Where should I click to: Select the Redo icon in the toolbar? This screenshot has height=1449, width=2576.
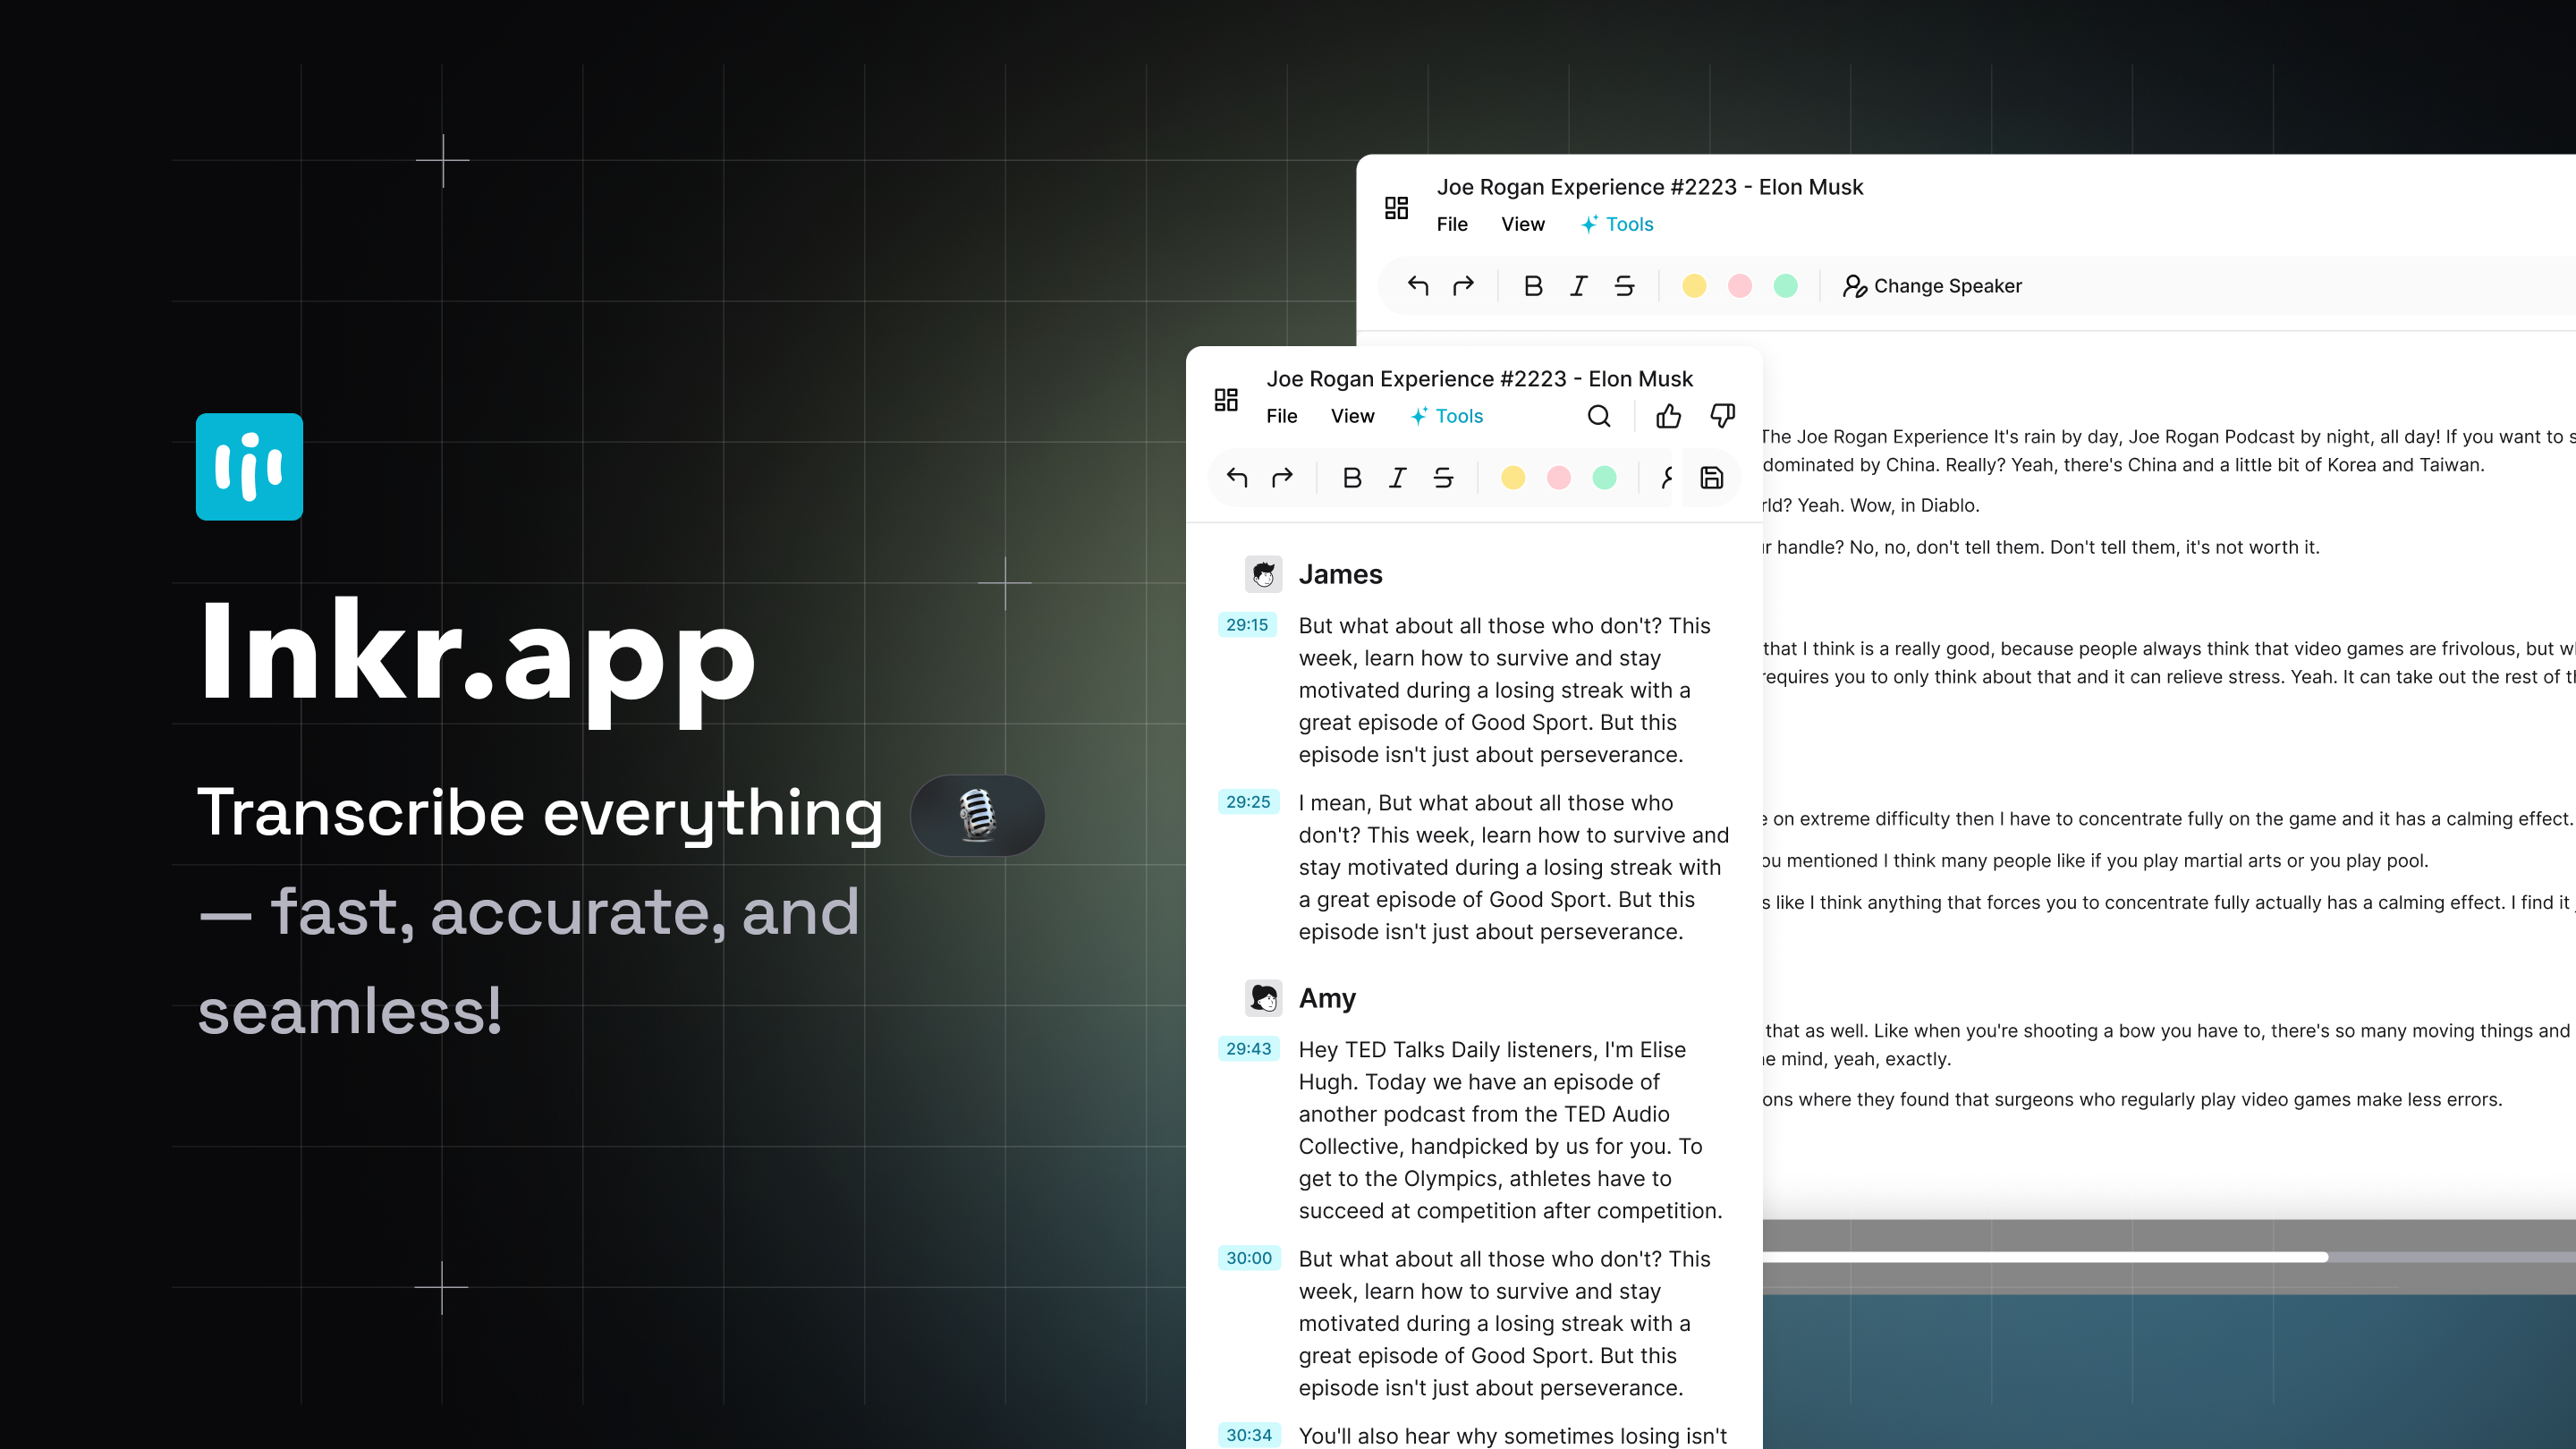[1282, 478]
